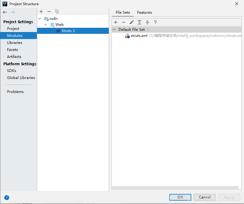Click the back navigation arrow

point(5,12)
